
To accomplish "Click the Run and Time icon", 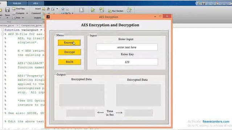I will (129, 10).
